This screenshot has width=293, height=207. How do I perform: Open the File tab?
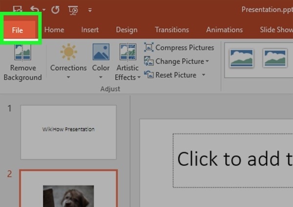click(x=18, y=30)
